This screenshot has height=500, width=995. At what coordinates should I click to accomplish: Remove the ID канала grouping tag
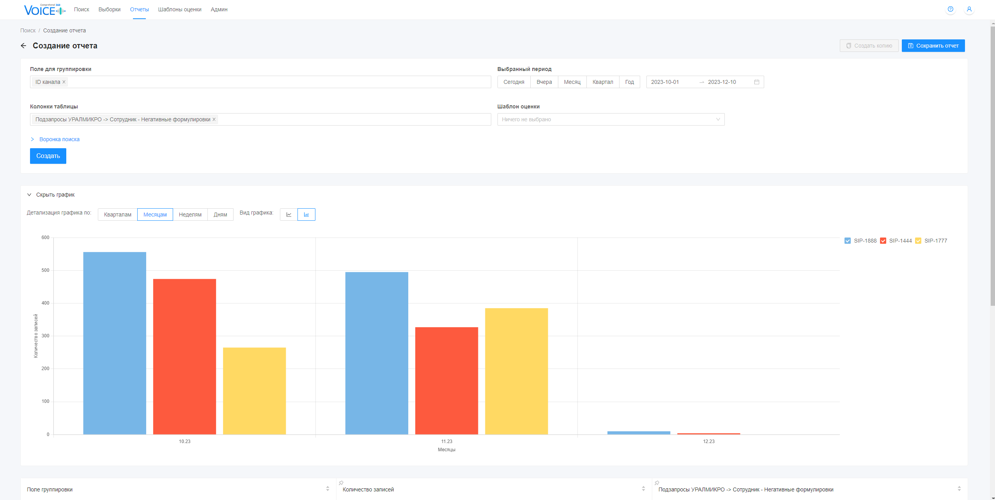64,82
